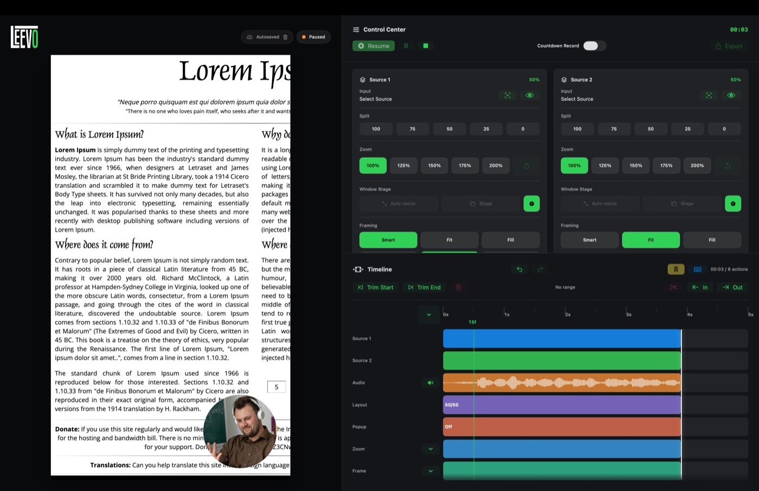This screenshot has height=491, width=759.
Task: Click Source 1 Stage button
Action: [x=481, y=204]
